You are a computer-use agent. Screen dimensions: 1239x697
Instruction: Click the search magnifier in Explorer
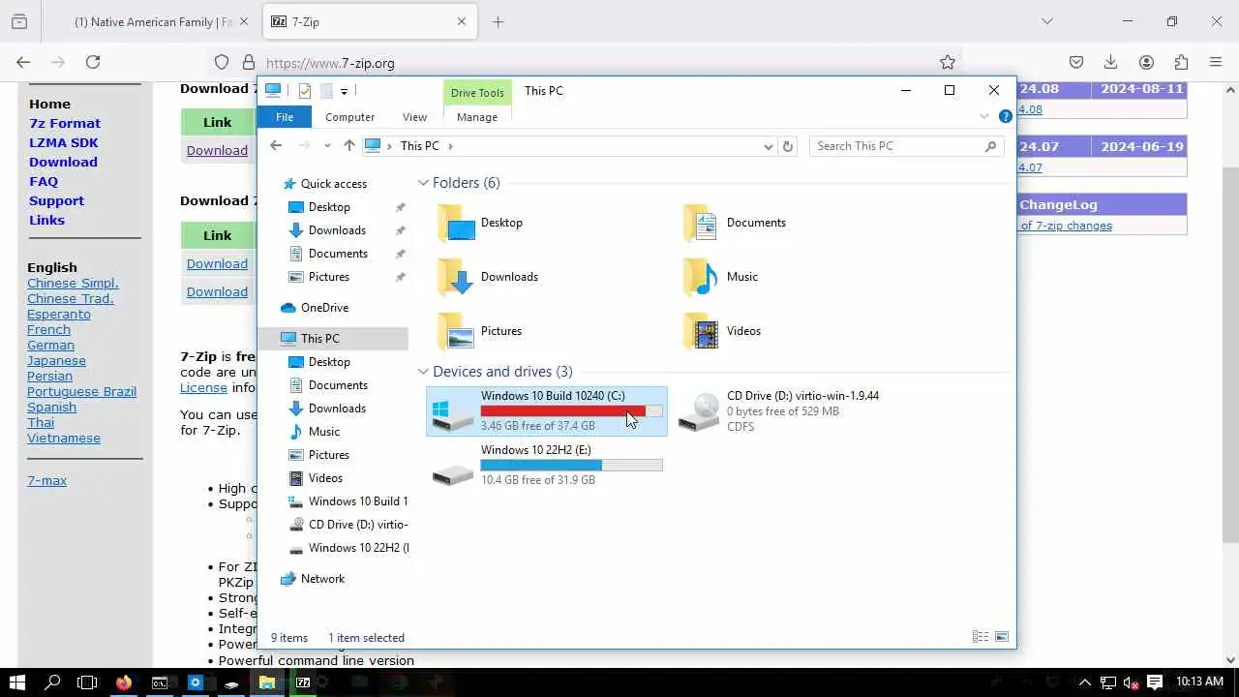[x=990, y=146]
